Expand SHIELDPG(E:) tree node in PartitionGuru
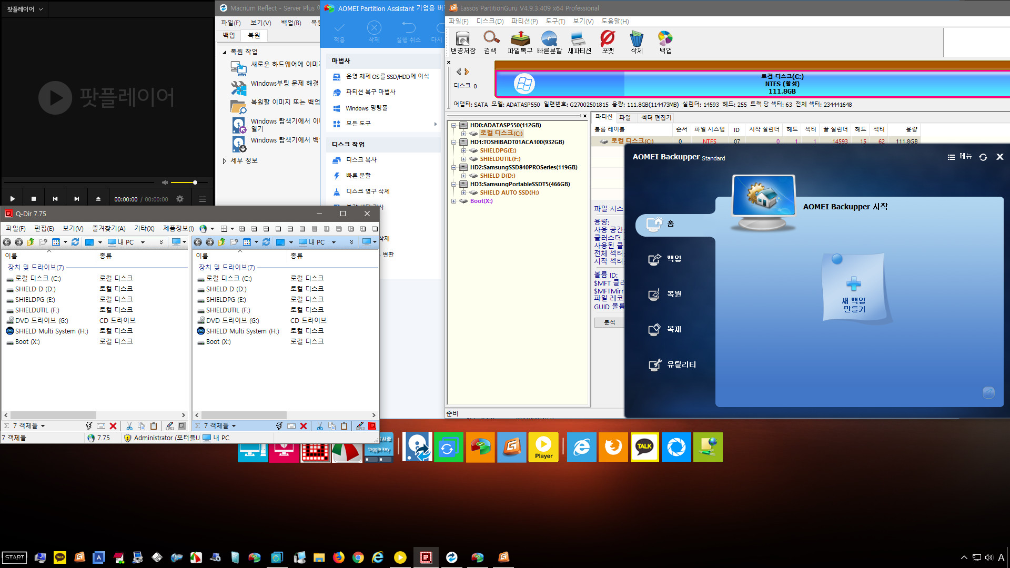This screenshot has height=568, width=1010. [463, 150]
